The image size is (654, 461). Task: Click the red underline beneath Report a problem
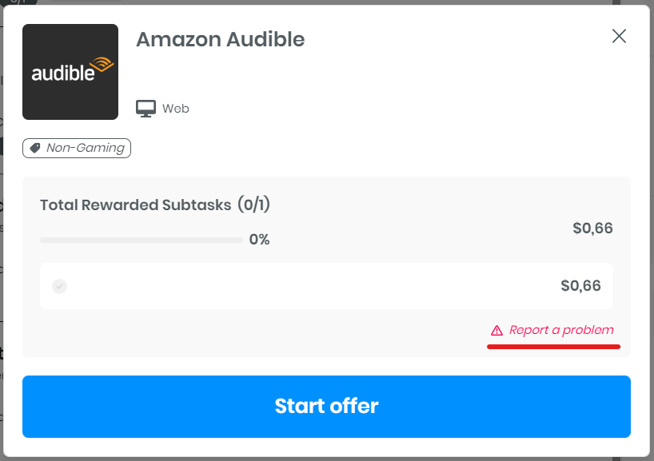point(555,347)
